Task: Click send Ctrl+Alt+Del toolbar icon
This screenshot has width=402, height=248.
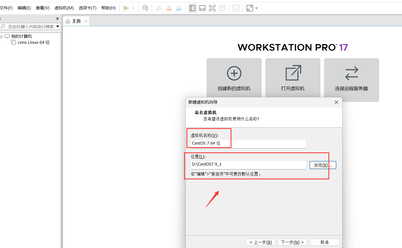Action: tap(145, 8)
